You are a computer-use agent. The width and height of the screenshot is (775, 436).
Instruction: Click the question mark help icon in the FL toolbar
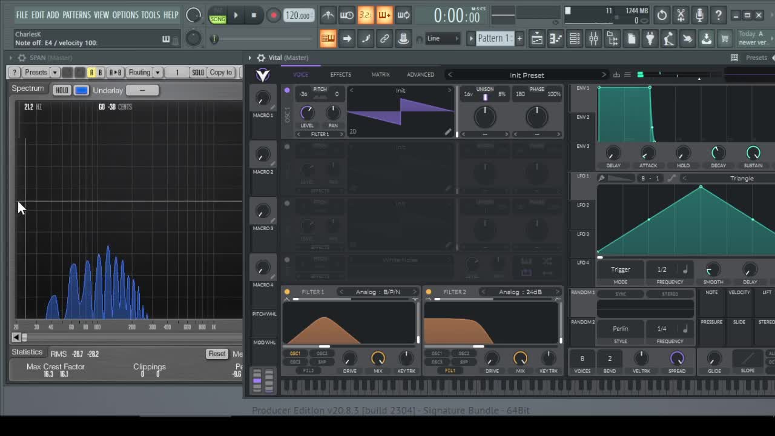point(718,15)
